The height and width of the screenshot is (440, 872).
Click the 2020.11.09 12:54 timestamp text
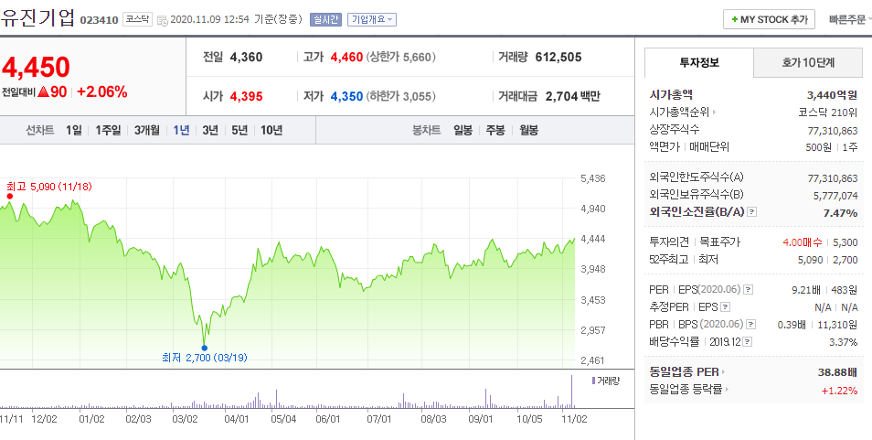click(209, 20)
